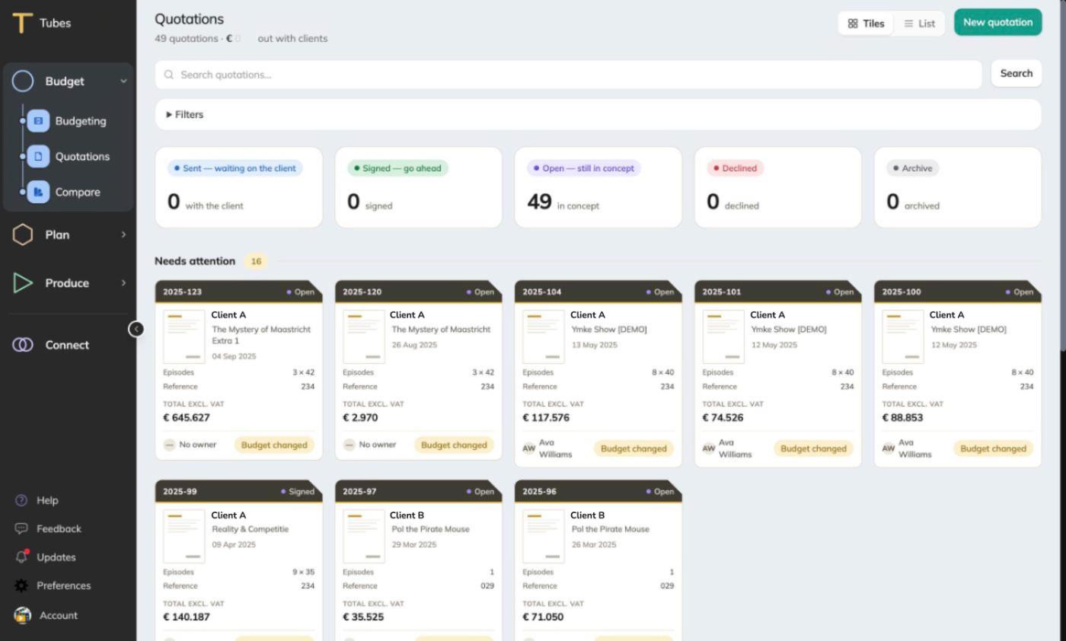The height and width of the screenshot is (641, 1066).
Task: Click the Produce play-triangle icon
Action: pos(23,283)
